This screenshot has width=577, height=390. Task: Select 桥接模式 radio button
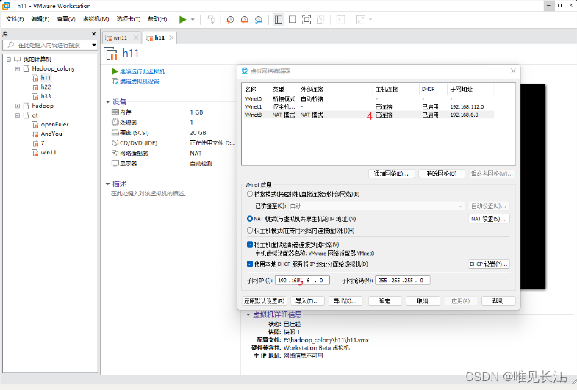[x=250, y=194]
